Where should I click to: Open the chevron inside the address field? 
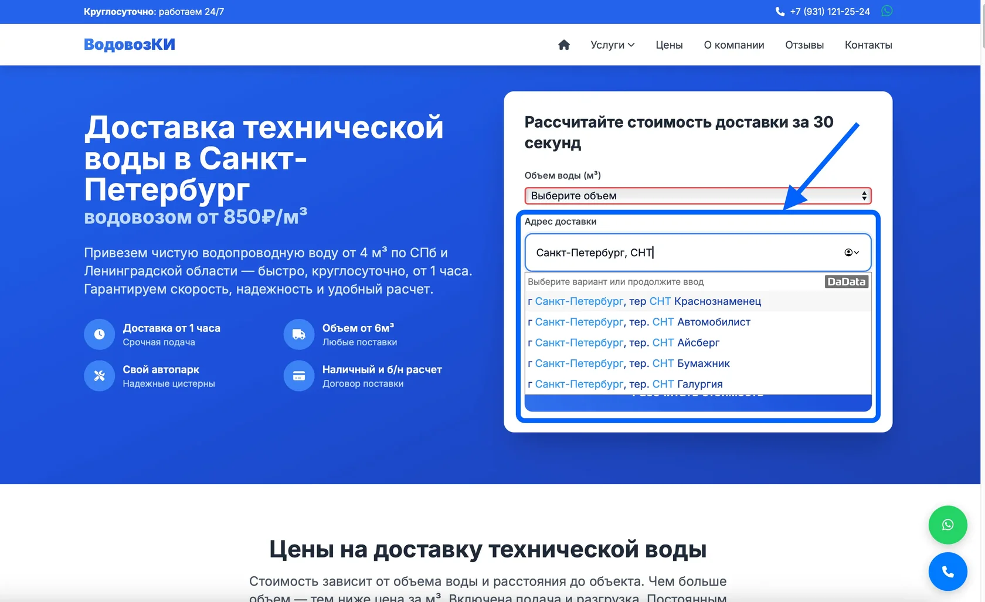pos(850,252)
